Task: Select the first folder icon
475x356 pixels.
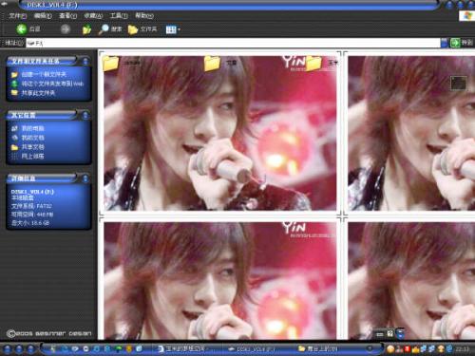Action: click(x=110, y=63)
